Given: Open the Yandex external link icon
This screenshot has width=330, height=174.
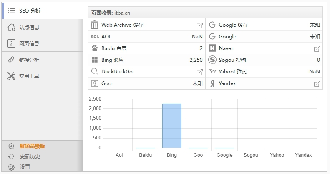Looking at the screenshot, I should pyautogui.click(x=317, y=84).
